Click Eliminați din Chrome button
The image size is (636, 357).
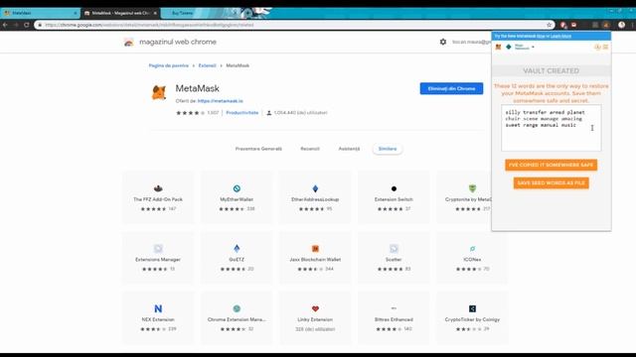pos(451,88)
